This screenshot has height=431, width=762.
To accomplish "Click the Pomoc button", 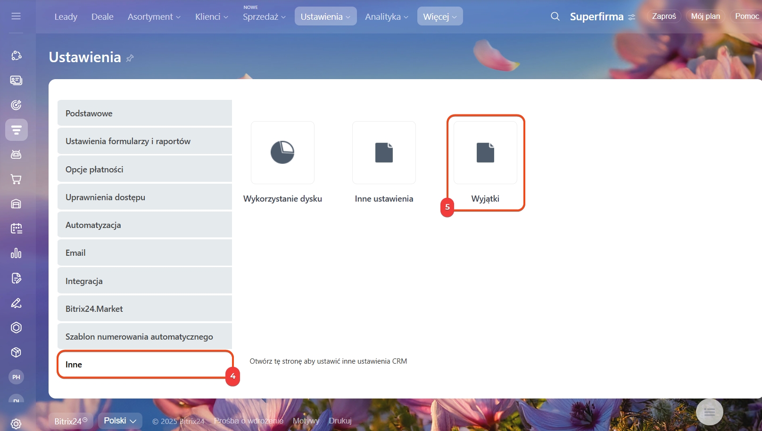I will (x=747, y=16).
